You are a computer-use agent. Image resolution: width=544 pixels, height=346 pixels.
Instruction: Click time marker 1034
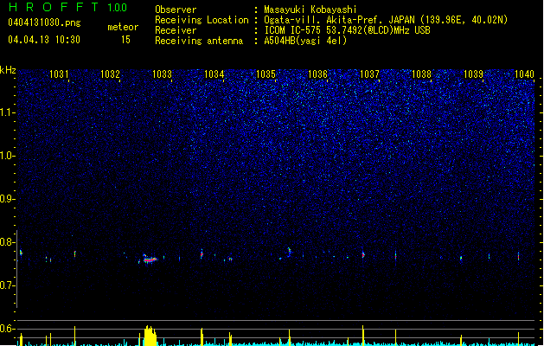coord(214,74)
